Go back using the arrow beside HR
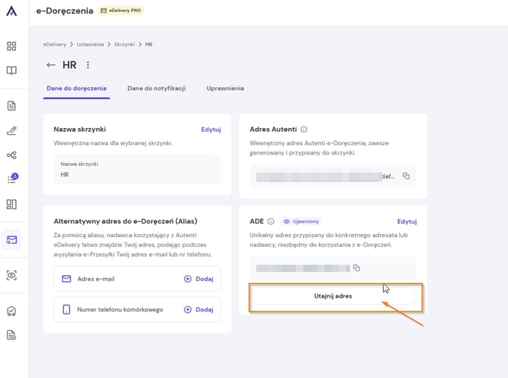 (51, 65)
